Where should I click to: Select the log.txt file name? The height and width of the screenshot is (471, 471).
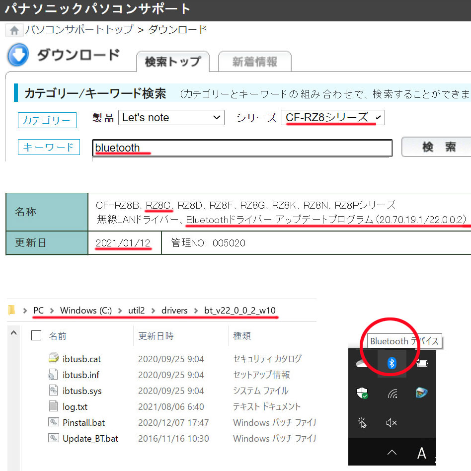tap(75, 407)
